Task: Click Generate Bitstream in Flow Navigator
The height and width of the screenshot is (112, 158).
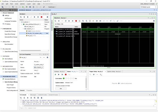Action: tap(9, 79)
